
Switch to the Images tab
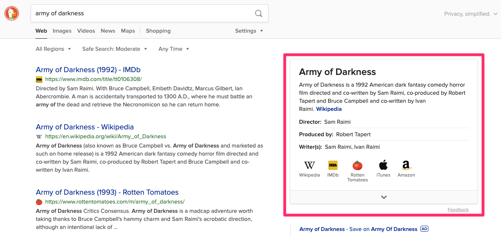pyautogui.click(x=62, y=31)
